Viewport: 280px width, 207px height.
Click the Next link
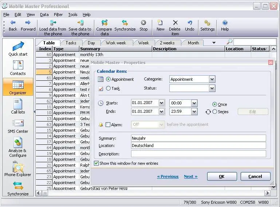190,176
